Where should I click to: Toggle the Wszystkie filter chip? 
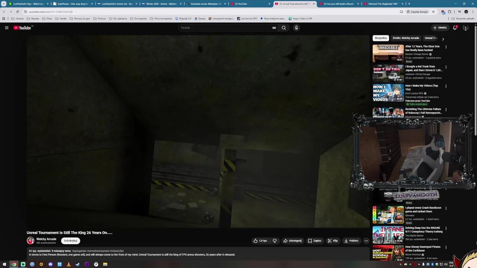pos(380,38)
